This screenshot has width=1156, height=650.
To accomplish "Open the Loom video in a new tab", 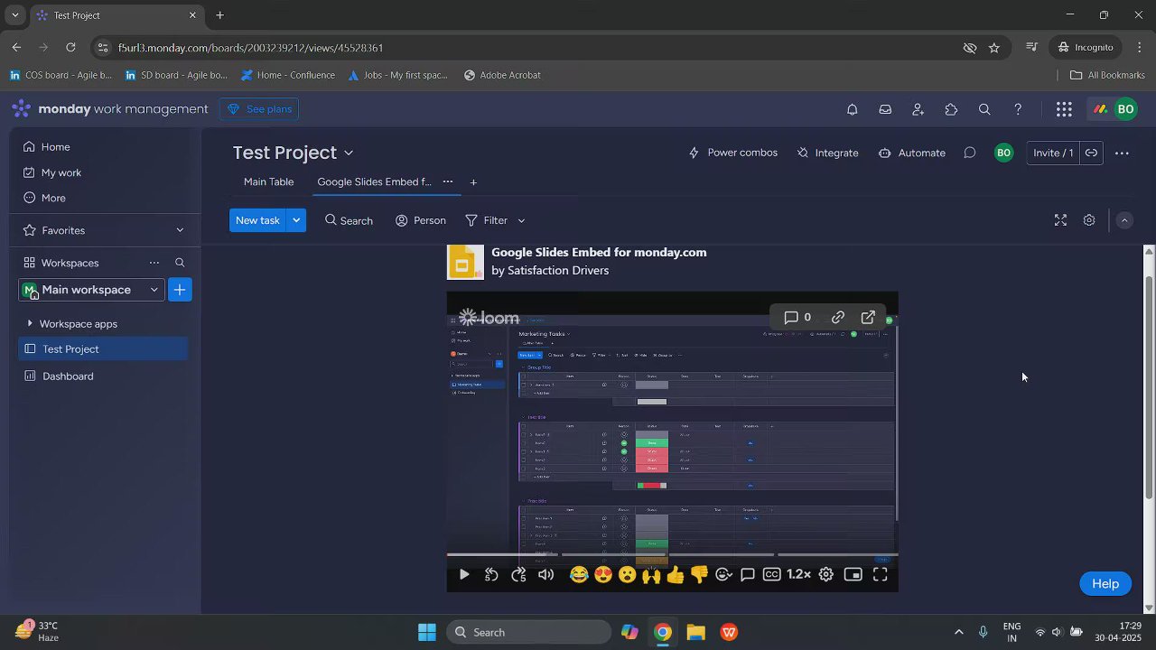I will click(868, 318).
